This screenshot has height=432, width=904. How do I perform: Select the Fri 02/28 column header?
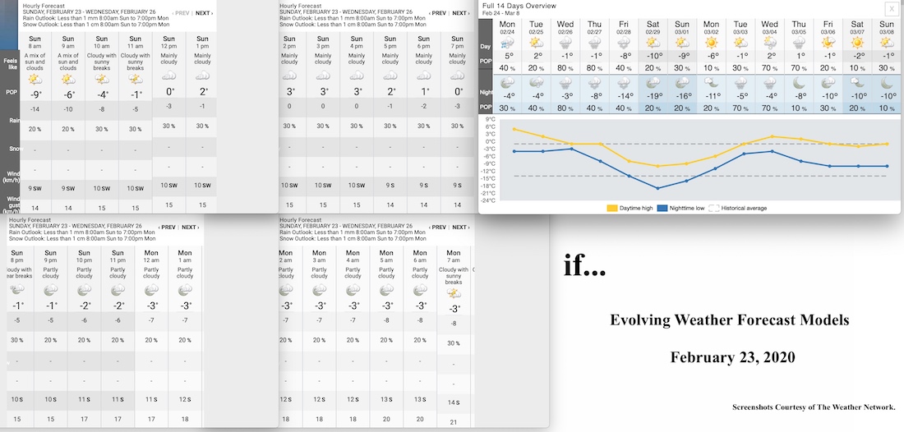click(x=624, y=28)
